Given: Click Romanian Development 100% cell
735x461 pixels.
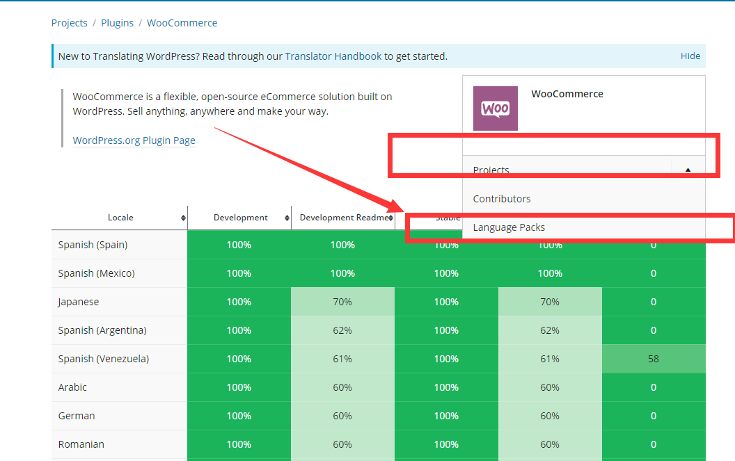Looking at the screenshot, I should 239,444.
